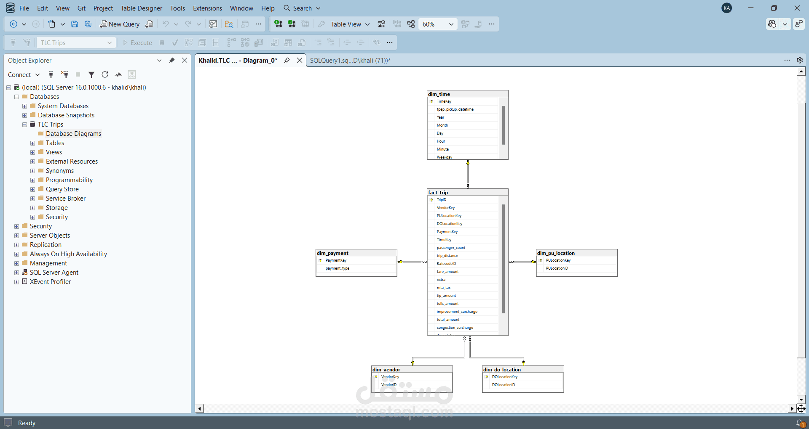Toggle auto-hide pin on Object Explorer

tap(172, 60)
